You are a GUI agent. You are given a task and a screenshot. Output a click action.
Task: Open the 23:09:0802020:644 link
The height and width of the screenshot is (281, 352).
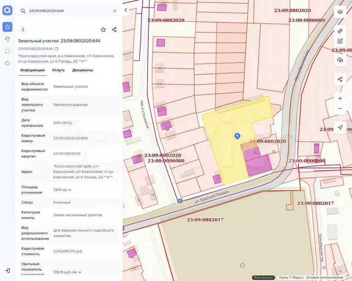coord(36,49)
